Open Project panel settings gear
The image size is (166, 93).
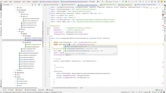click(x=39, y=5)
